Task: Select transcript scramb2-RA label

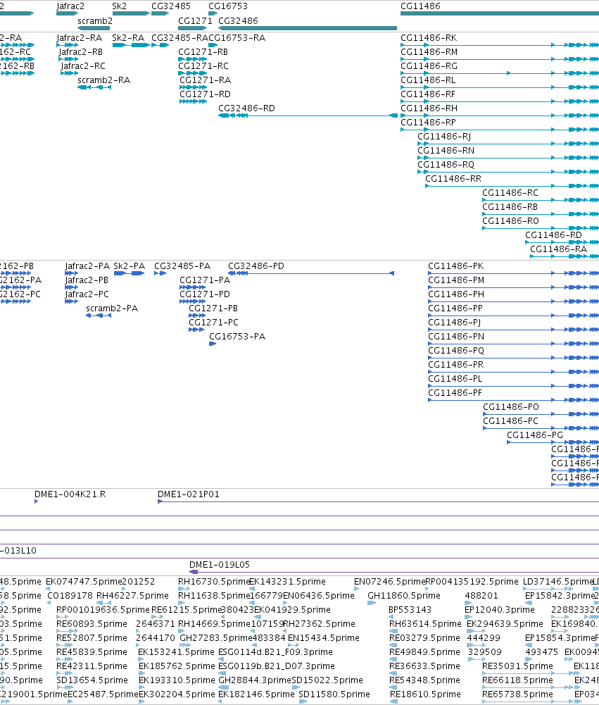Action: 103,80
